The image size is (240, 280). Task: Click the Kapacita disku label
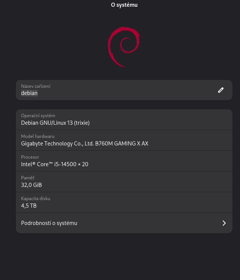pos(35,199)
